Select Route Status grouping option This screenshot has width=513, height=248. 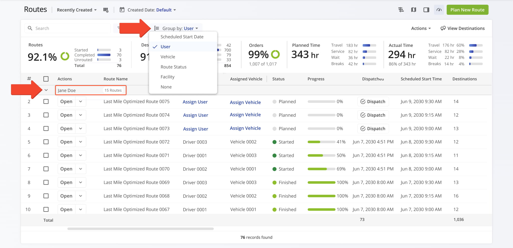[173, 67]
